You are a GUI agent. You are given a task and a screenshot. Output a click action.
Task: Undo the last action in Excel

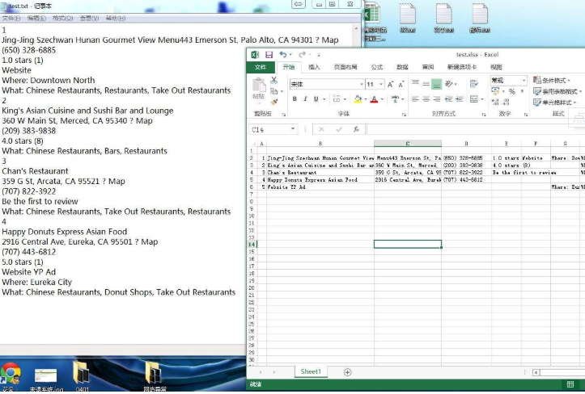pyautogui.click(x=283, y=55)
